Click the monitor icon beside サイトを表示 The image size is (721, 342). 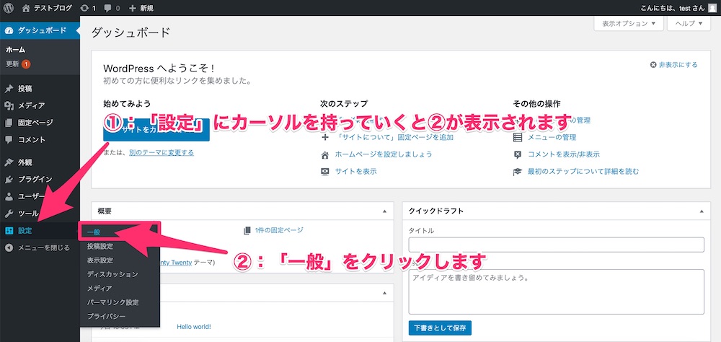325,171
